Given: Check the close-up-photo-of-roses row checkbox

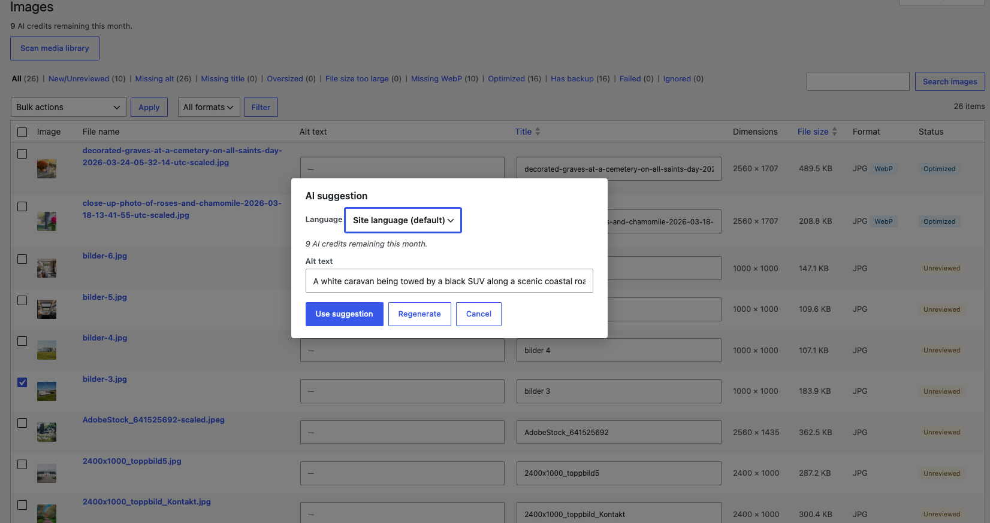Looking at the screenshot, I should [x=22, y=206].
